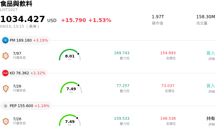Open the PEP 155.600 stock chip
The height and width of the screenshot is (131, 215).
26,106
